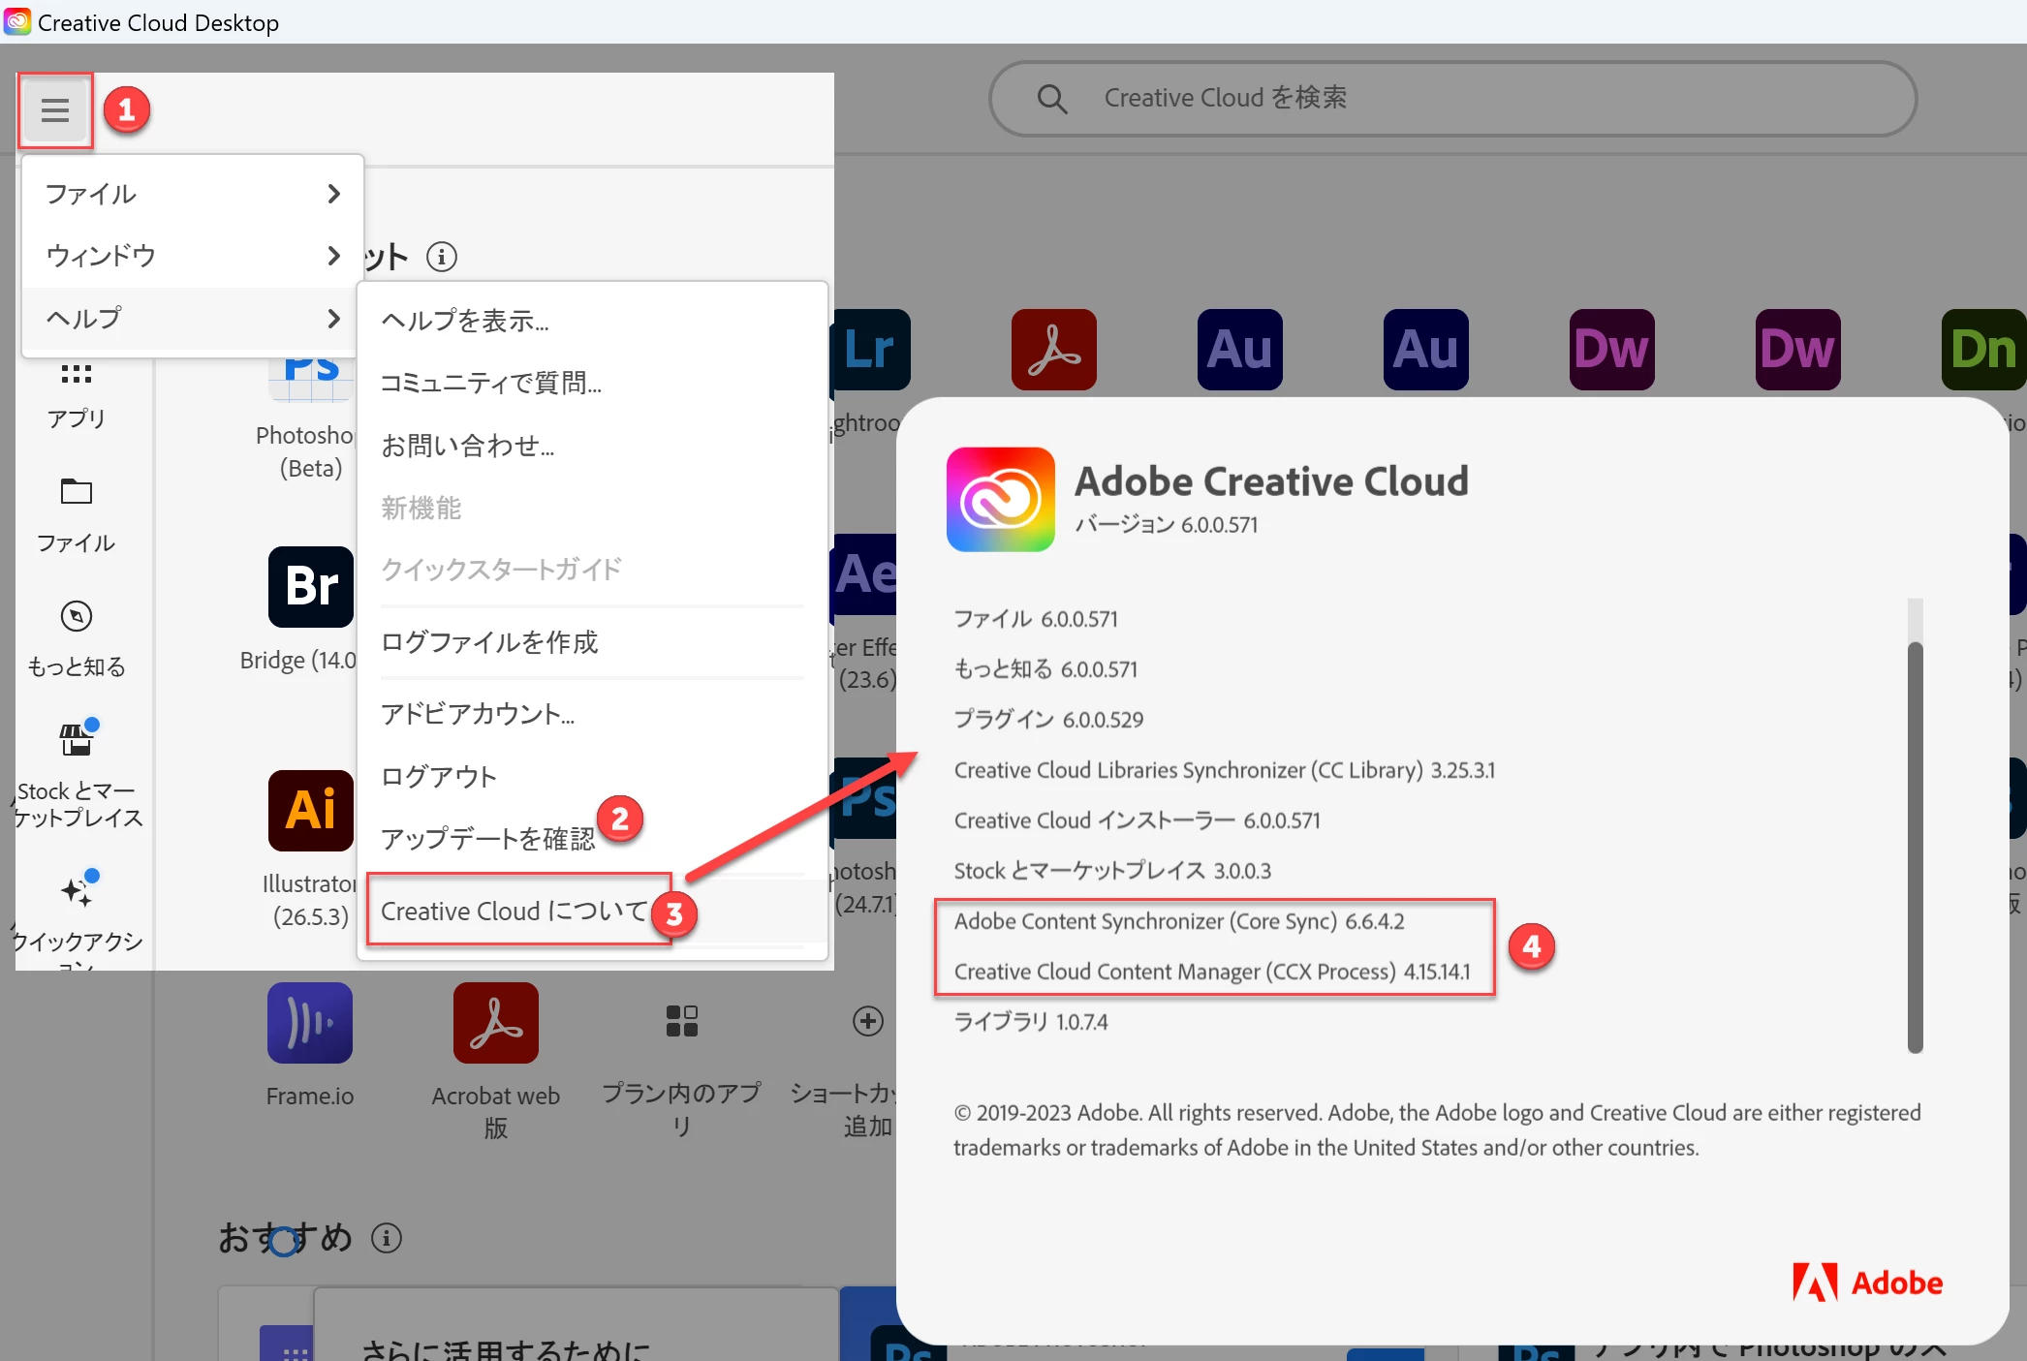The height and width of the screenshot is (1361, 2027).
Task: Open the Illustrator app icon
Action: coord(310,811)
